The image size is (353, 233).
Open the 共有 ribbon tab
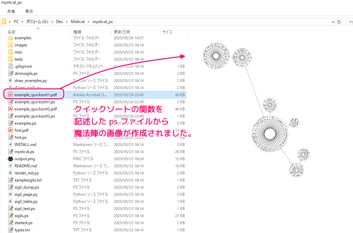coord(11,11)
